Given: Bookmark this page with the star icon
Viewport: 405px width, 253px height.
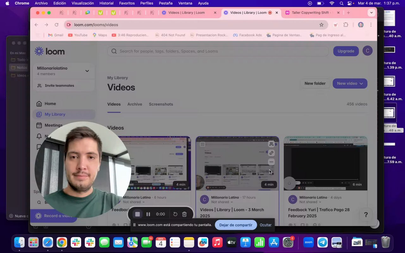Looking at the screenshot, I should click(321, 25).
